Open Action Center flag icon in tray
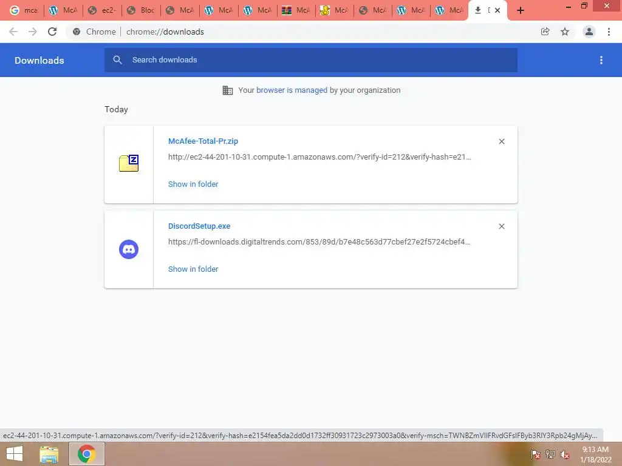622x466 pixels. coord(535,454)
